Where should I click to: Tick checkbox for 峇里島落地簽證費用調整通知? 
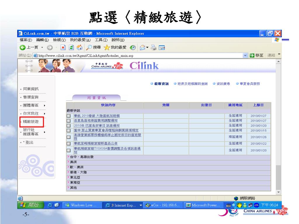[x=69, y=121]
